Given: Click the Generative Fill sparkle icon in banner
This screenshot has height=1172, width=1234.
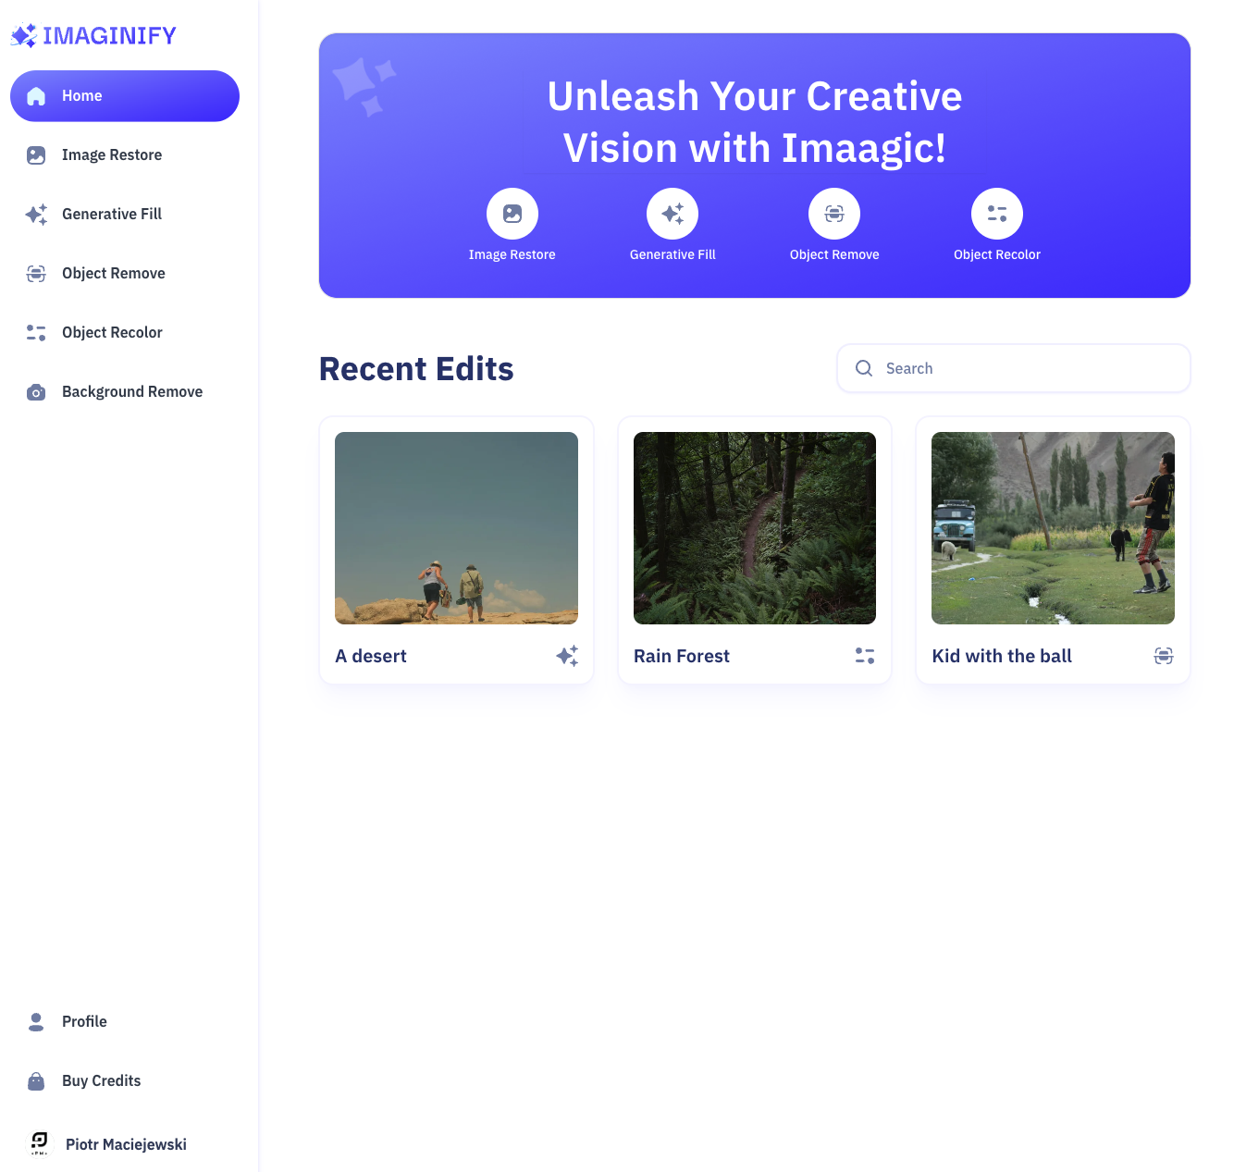Looking at the screenshot, I should pyautogui.click(x=673, y=214).
